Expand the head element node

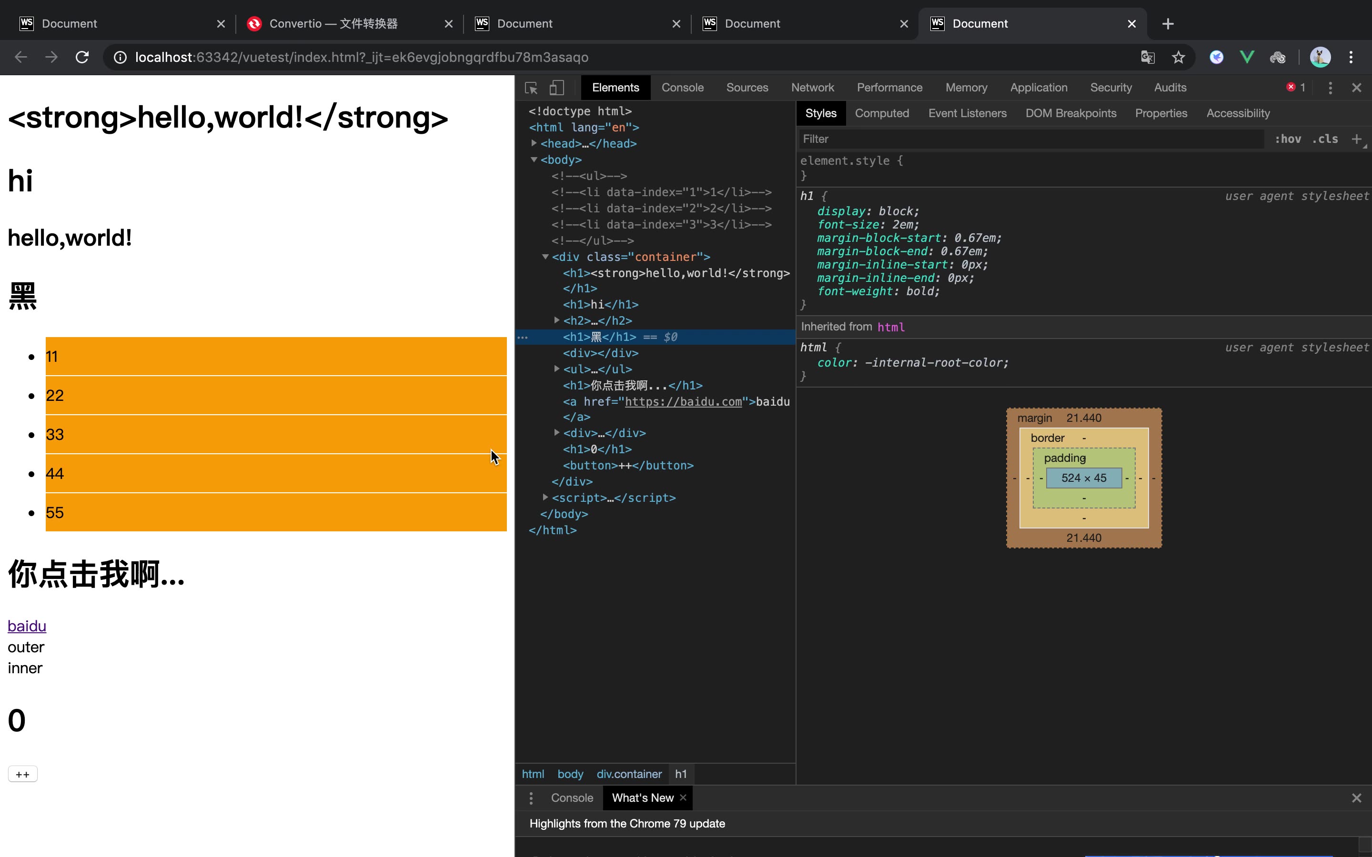534,143
